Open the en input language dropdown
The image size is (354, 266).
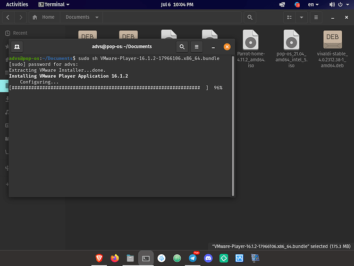tap(313, 4)
